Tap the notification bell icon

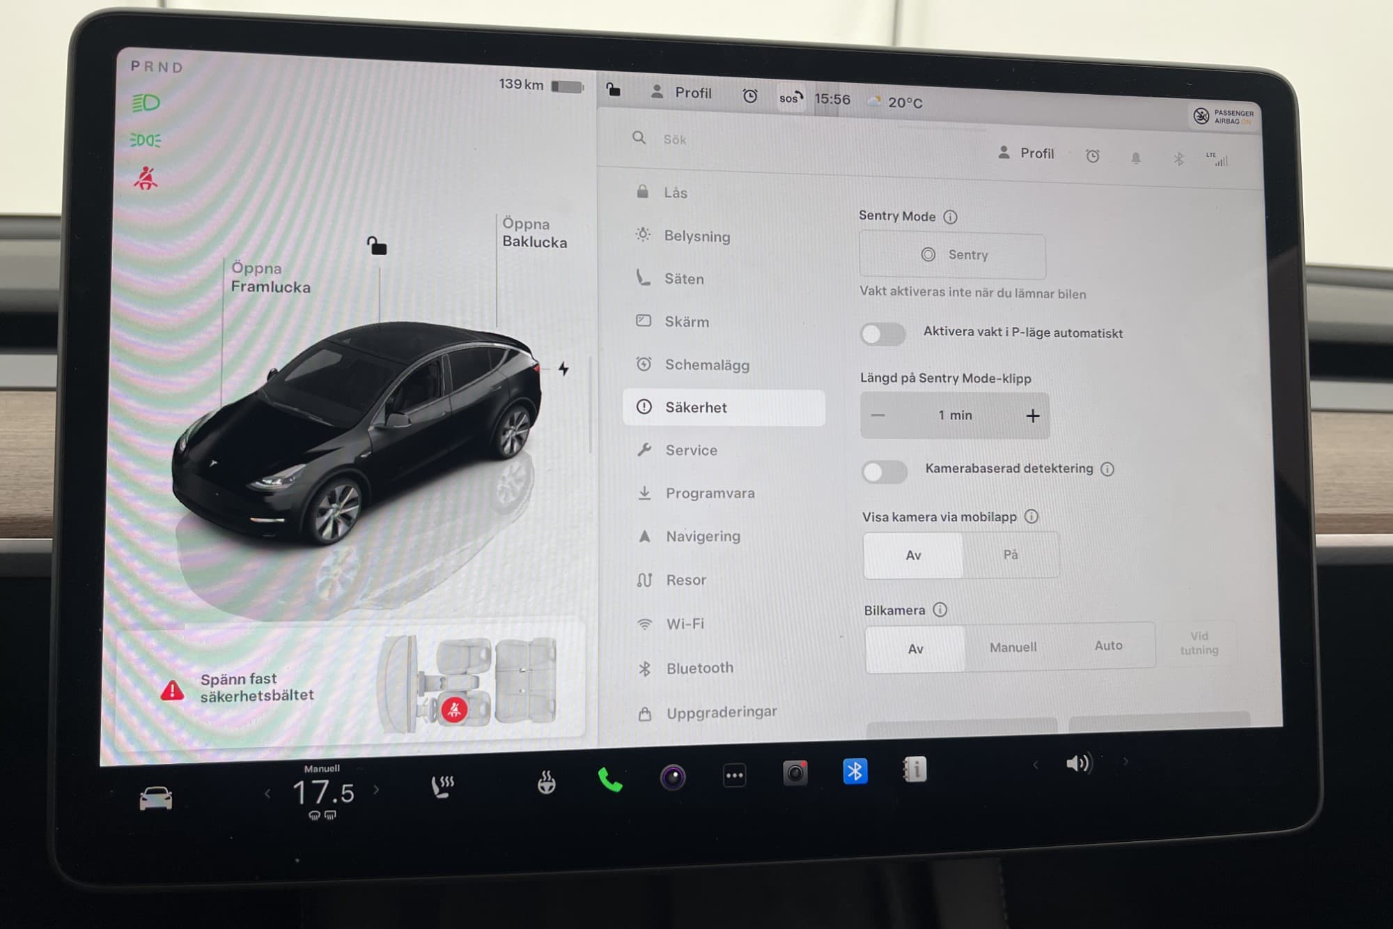click(x=1136, y=158)
